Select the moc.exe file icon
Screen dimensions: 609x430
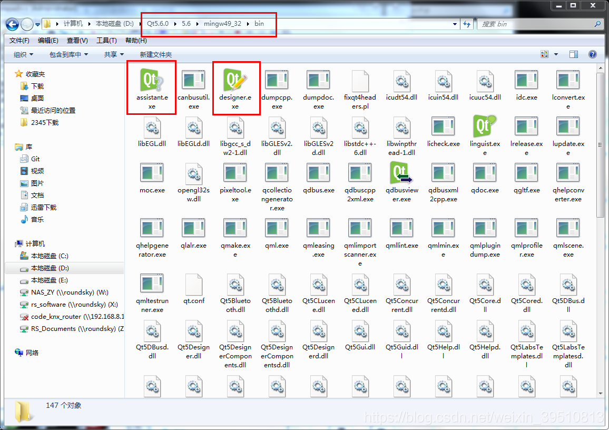pyautogui.click(x=152, y=173)
